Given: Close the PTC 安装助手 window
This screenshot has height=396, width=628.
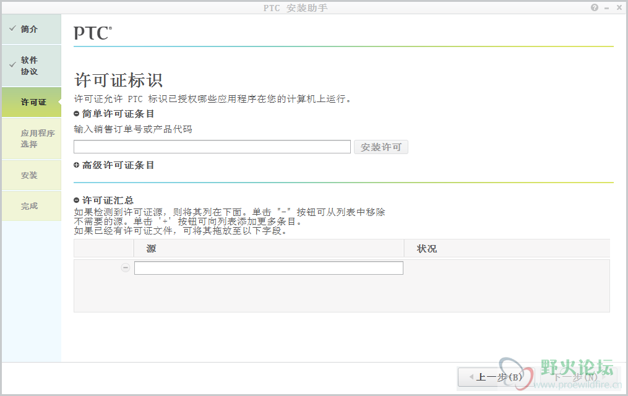Looking at the screenshot, I should pyautogui.click(x=619, y=7).
